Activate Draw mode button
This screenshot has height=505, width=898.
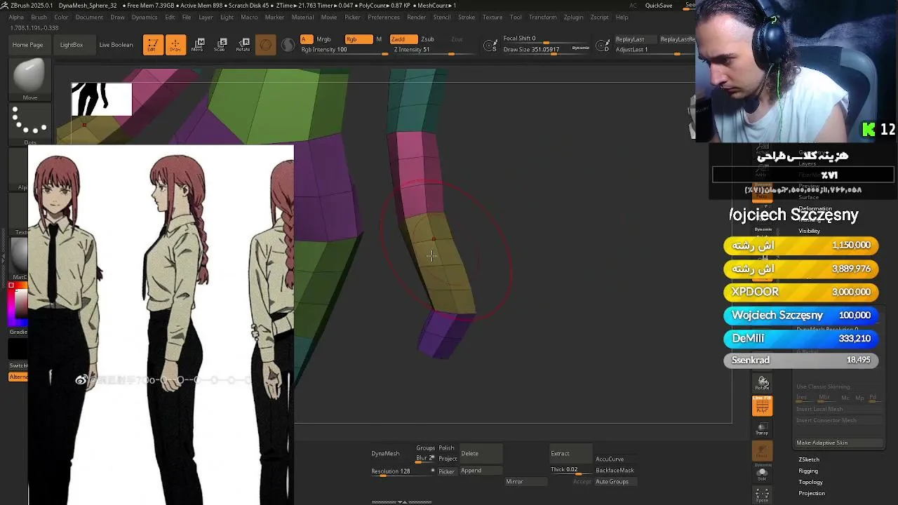(x=175, y=45)
